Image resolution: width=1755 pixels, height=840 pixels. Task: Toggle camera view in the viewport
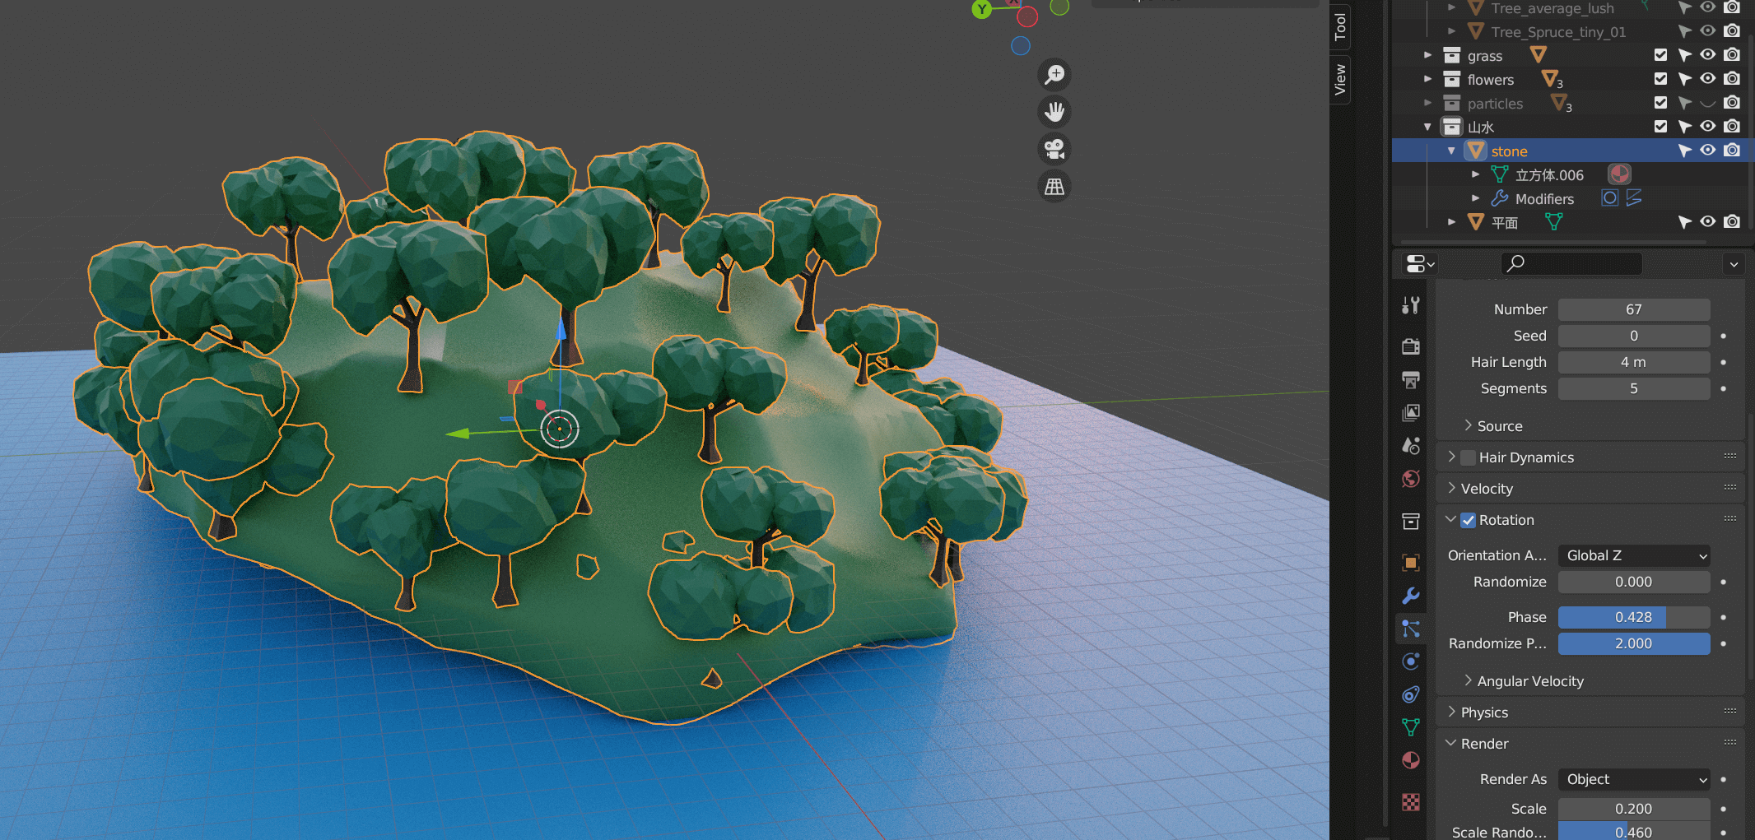[x=1054, y=149]
